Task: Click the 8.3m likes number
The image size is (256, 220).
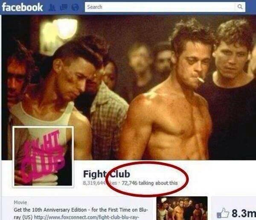Action: point(244,213)
